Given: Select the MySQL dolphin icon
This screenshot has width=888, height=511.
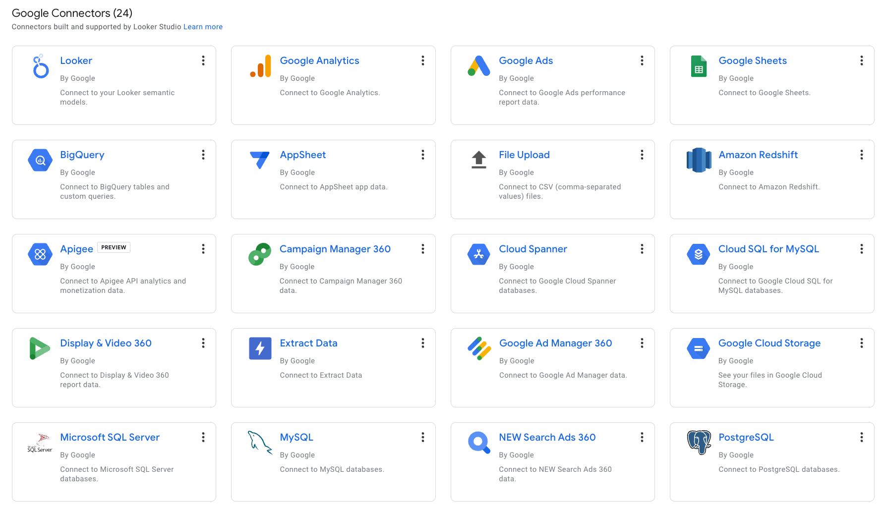Looking at the screenshot, I should point(260,442).
